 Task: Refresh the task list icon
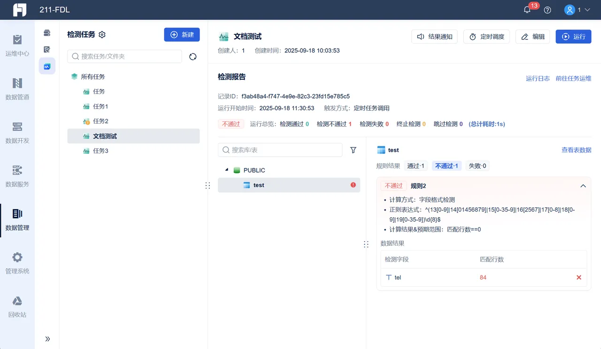click(193, 56)
